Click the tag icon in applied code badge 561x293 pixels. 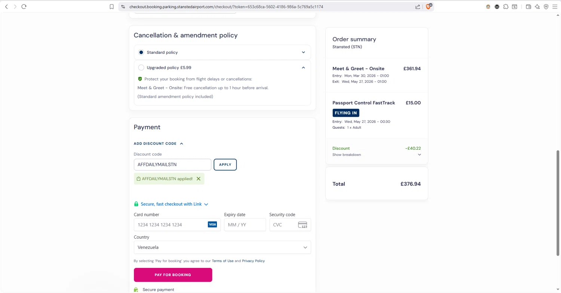[x=138, y=179]
